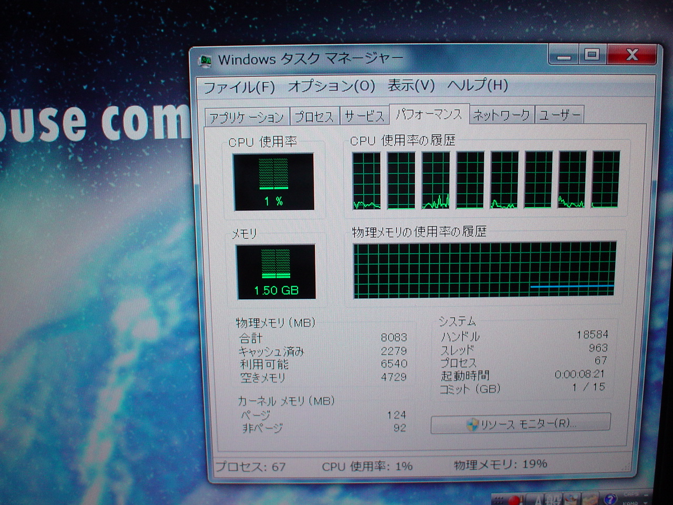Click the スレッド value 963
The image size is (673, 505).
(x=598, y=348)
